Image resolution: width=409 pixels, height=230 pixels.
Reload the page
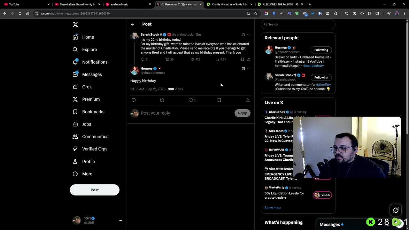[20, 13]
